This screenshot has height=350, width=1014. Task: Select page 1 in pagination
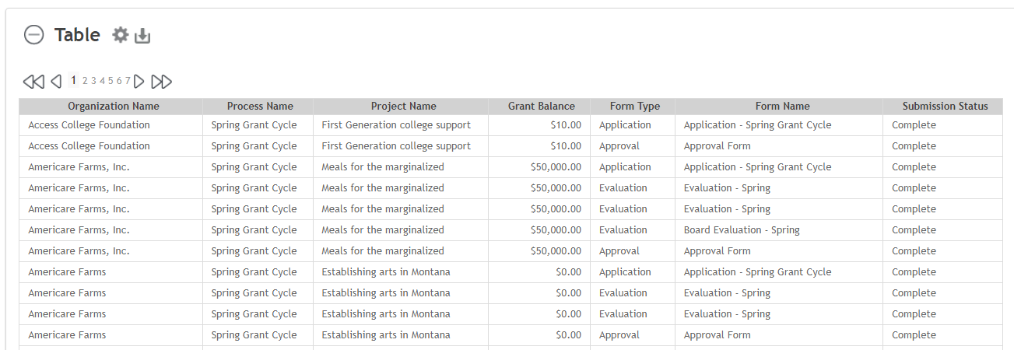point(74,80)
